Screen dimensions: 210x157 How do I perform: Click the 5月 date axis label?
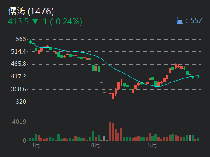[152, 145]
